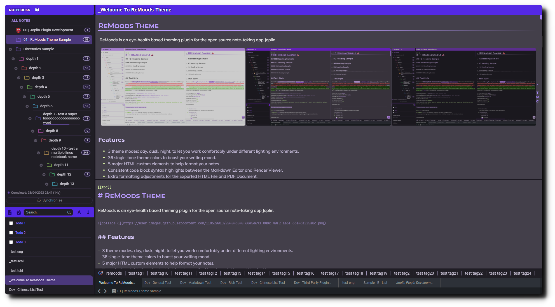Check the Todo 3 checkbox
The width and height of the screenshot is (555, 307).
coord(11,242)
